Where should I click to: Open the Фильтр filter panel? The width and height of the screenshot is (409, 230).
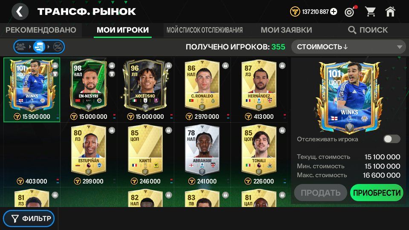tap(29, 218)
